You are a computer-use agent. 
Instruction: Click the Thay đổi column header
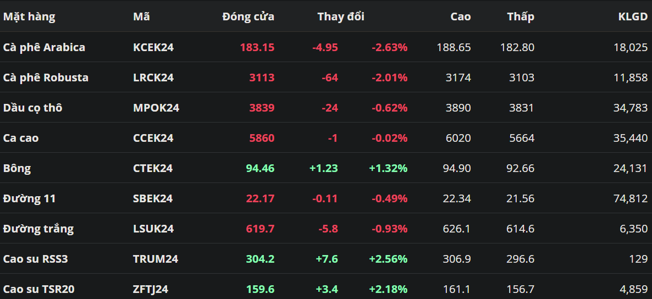[x=341, y=16]
